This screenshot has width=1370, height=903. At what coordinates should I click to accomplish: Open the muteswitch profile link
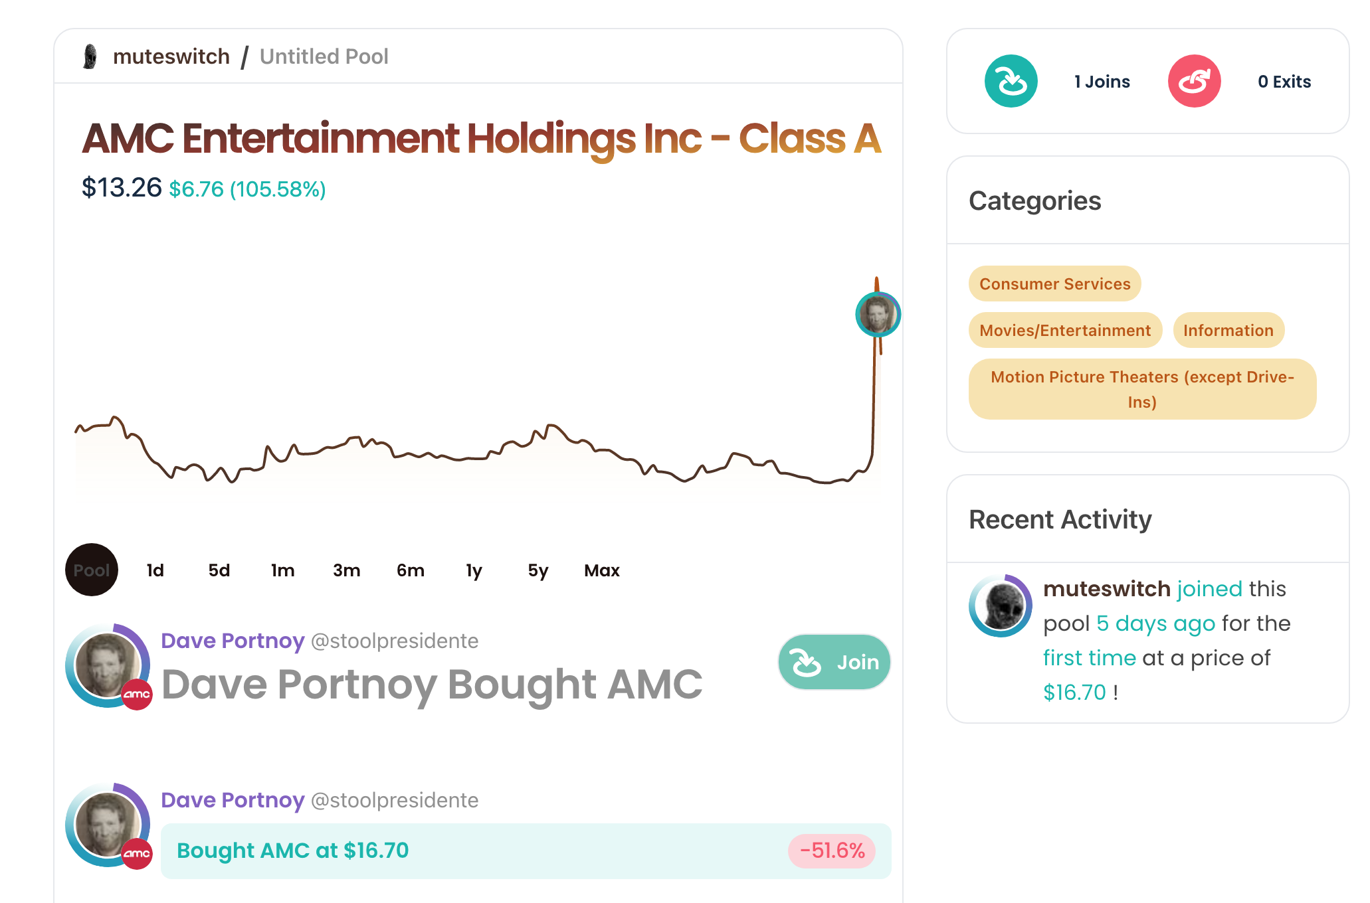pos(171,56)
